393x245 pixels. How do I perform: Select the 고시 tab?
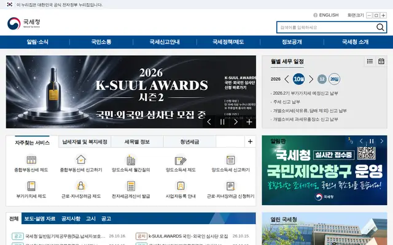point(91,219)
